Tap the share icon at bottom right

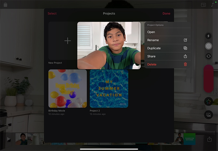click(x=209, y=139)
